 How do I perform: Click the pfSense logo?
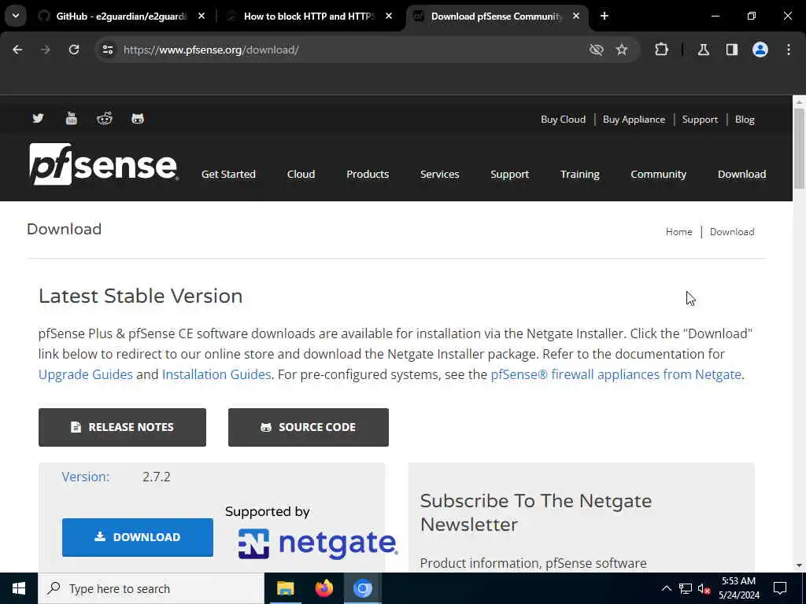103,164
